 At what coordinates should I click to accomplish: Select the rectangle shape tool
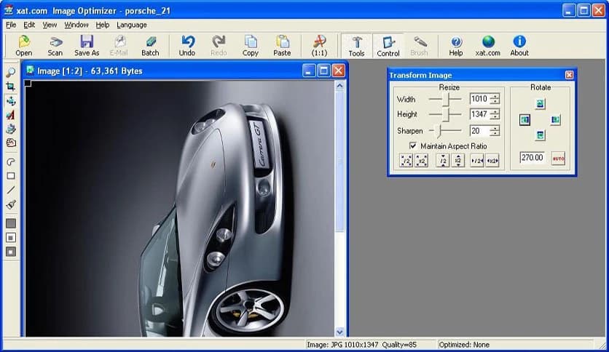click(x=11, y=176)
